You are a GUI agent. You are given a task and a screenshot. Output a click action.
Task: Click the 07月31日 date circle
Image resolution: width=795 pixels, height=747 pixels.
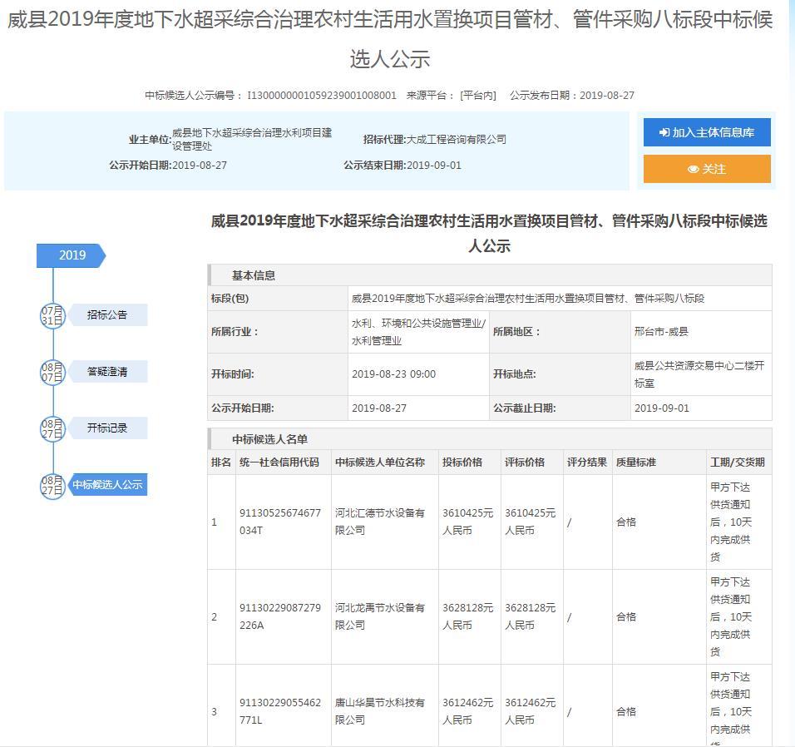pyautogui.click(x=52, y=315)
